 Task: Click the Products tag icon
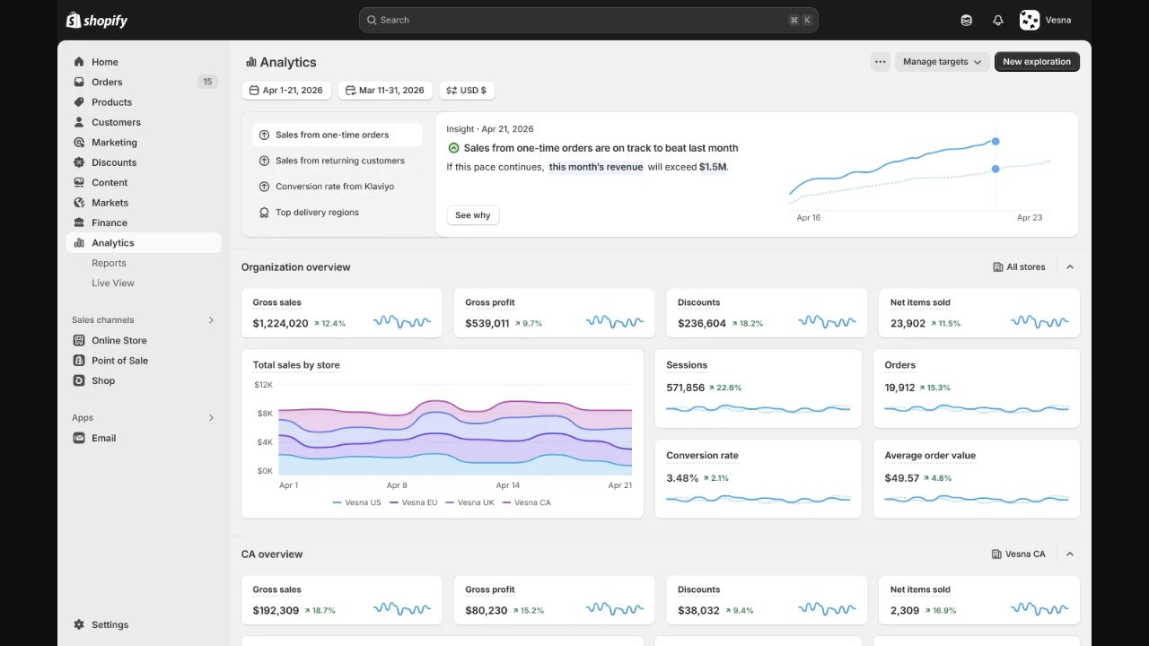coord(79,102)
